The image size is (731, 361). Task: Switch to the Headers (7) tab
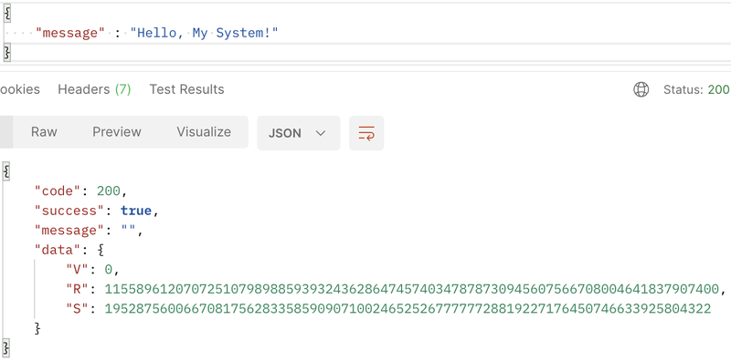coord(94,89)
